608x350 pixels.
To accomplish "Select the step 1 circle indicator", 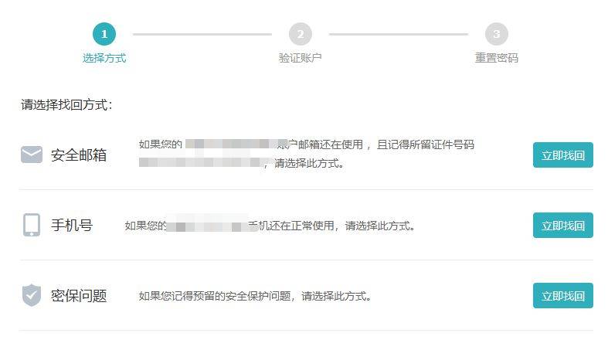I will (104, 34).
